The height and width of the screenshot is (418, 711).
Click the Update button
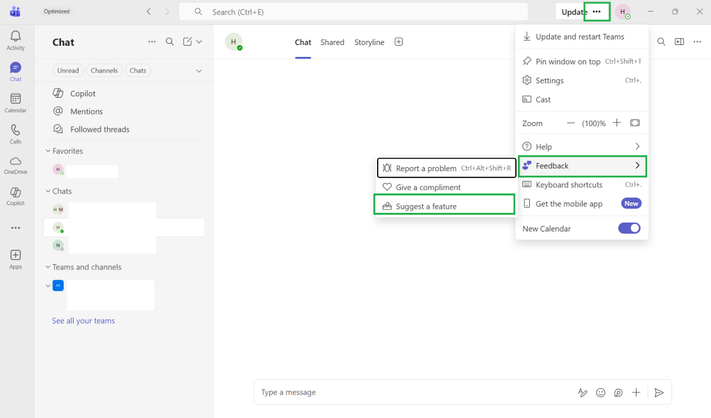(x=571, y=12)
